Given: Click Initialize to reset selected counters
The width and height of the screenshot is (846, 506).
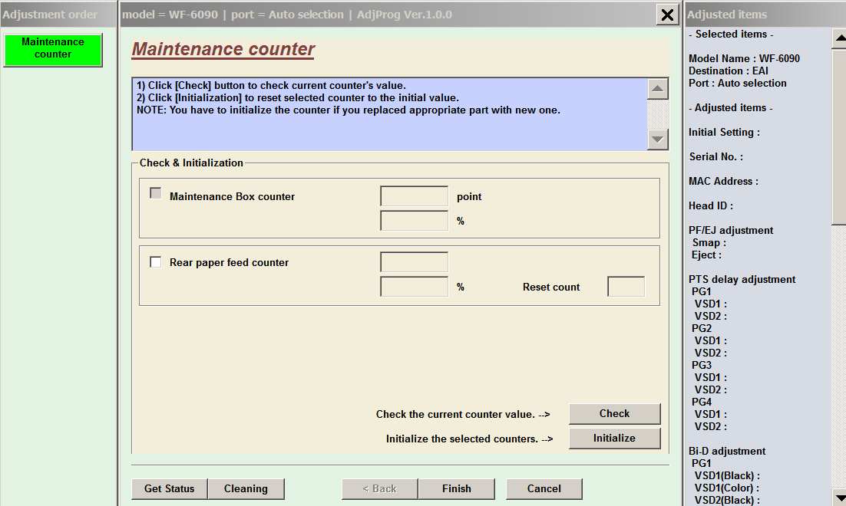Looking at the screenshot, I should point(614,438).
